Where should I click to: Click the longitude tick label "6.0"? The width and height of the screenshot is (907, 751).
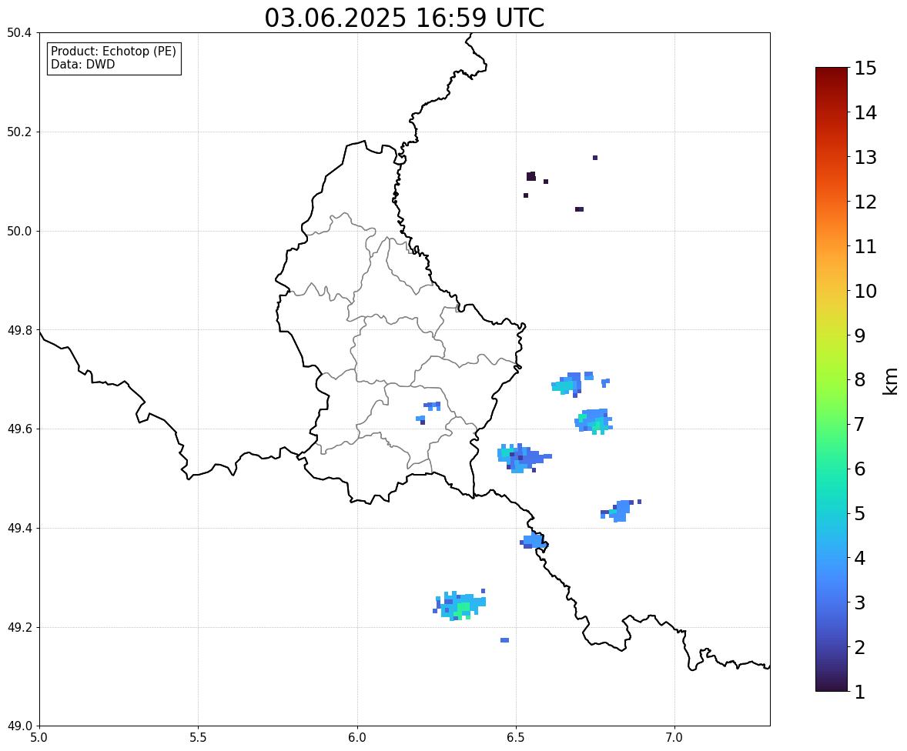(357, 738)
